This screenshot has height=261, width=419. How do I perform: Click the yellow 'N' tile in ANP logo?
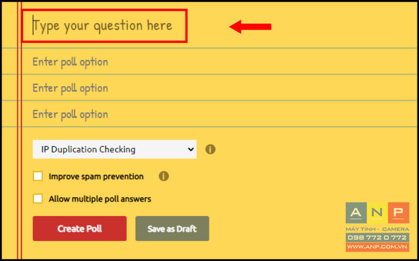click(377, 212)
